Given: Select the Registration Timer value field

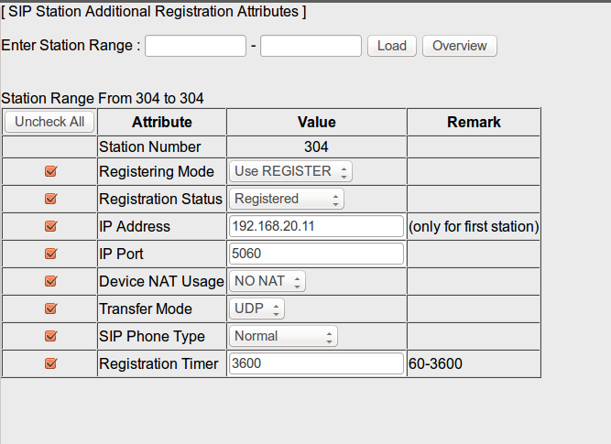Looking at the screenshot, I should [x=316, y=363].
